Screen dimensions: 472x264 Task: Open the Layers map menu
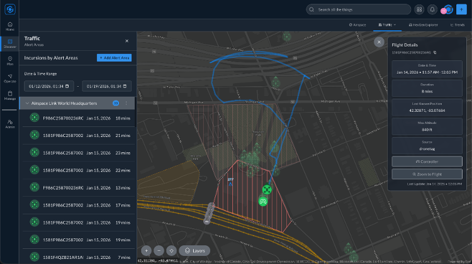click(194, 250)
